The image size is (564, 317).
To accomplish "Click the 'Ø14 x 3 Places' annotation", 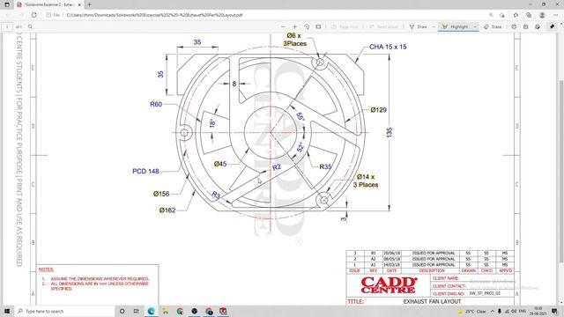I will (366, 181).
